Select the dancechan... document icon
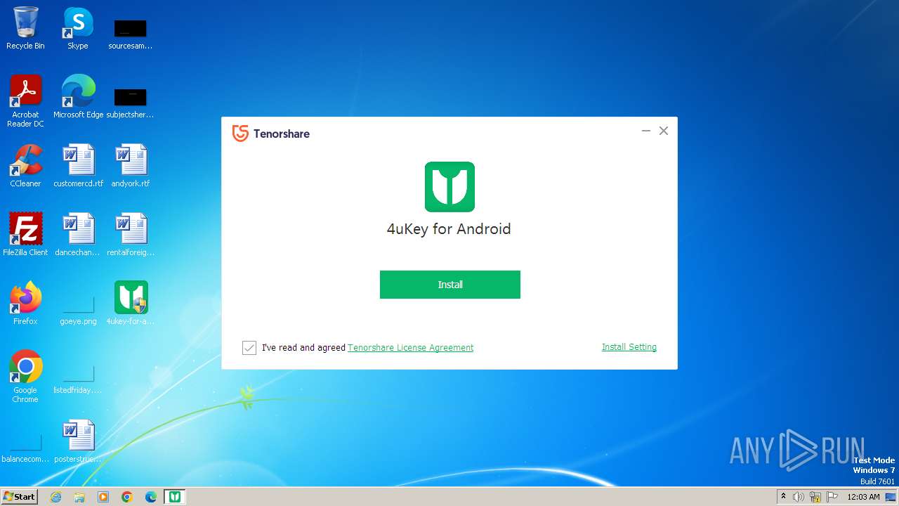899x506 pixels. 78,235
